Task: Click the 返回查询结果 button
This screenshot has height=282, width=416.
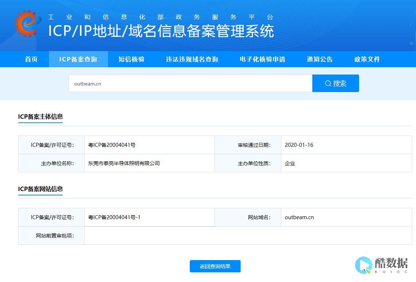Action: click(215, 266)
